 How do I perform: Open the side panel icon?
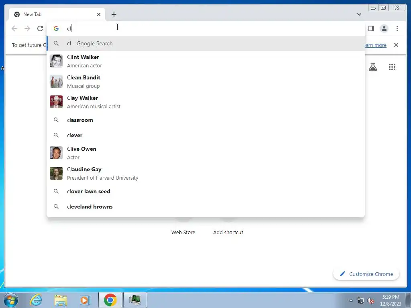pyautogui.click(x=371, y=28)
